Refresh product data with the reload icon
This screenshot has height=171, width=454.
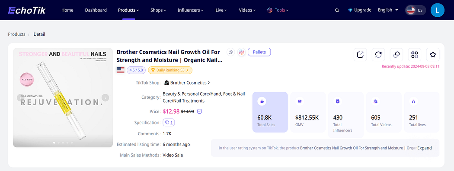(x=378, y=55)
